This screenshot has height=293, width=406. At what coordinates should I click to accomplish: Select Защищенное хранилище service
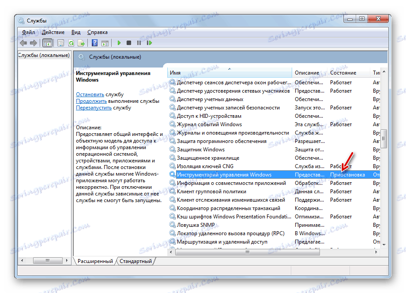[274, 158]
